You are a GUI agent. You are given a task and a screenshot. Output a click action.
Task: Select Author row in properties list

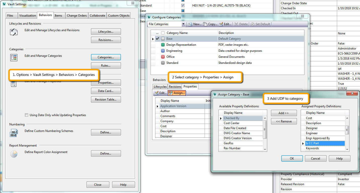tap(182, 111)
